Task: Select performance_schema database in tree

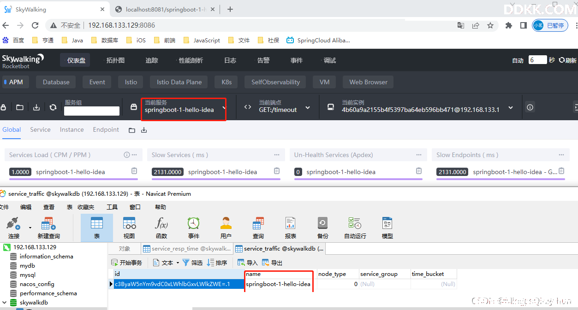Action: (48, 293)
